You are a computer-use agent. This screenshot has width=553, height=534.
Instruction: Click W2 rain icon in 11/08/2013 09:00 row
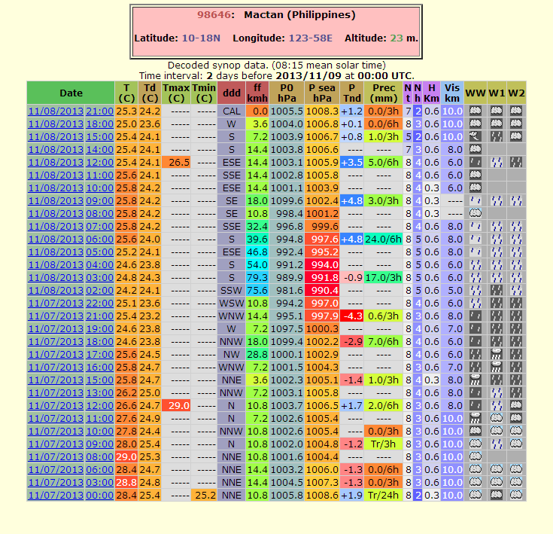[x=515, y=200]
